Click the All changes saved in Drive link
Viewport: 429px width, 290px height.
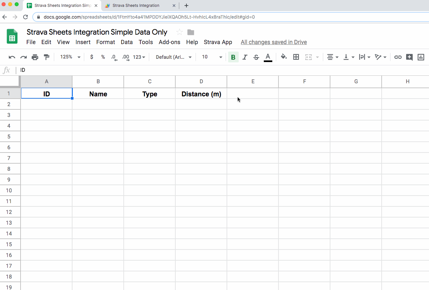click(274, 42)
